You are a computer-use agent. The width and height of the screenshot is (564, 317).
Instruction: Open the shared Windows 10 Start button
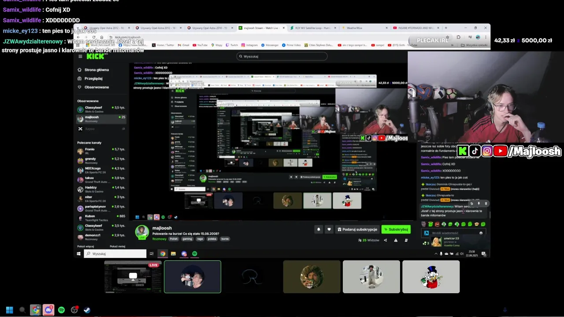tap(79, 254)
